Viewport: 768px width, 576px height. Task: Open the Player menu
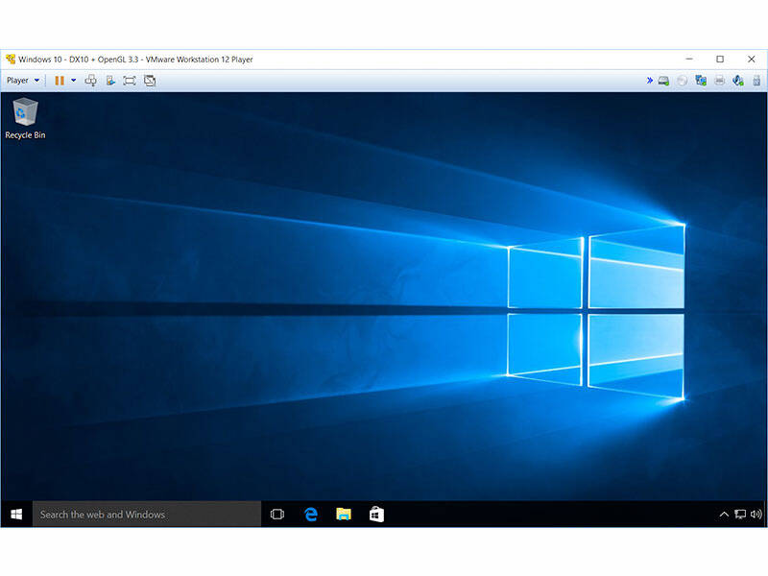[22, 81]
